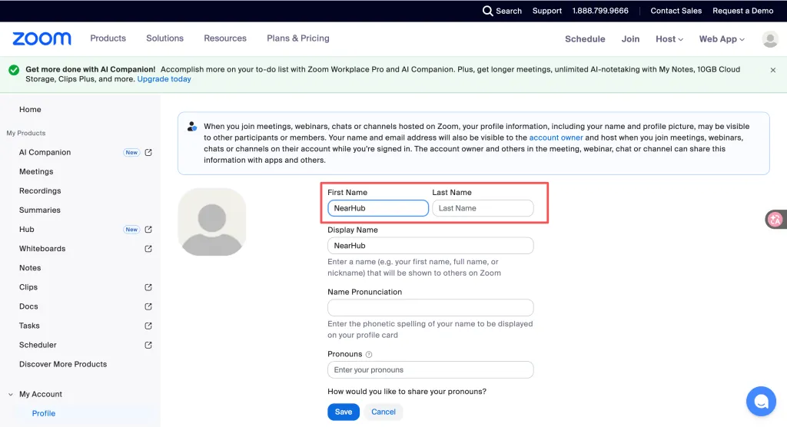This screenshot has height=427, width=787.
Task: Open Summaries in sidebar
Action: tap(40, 210)
